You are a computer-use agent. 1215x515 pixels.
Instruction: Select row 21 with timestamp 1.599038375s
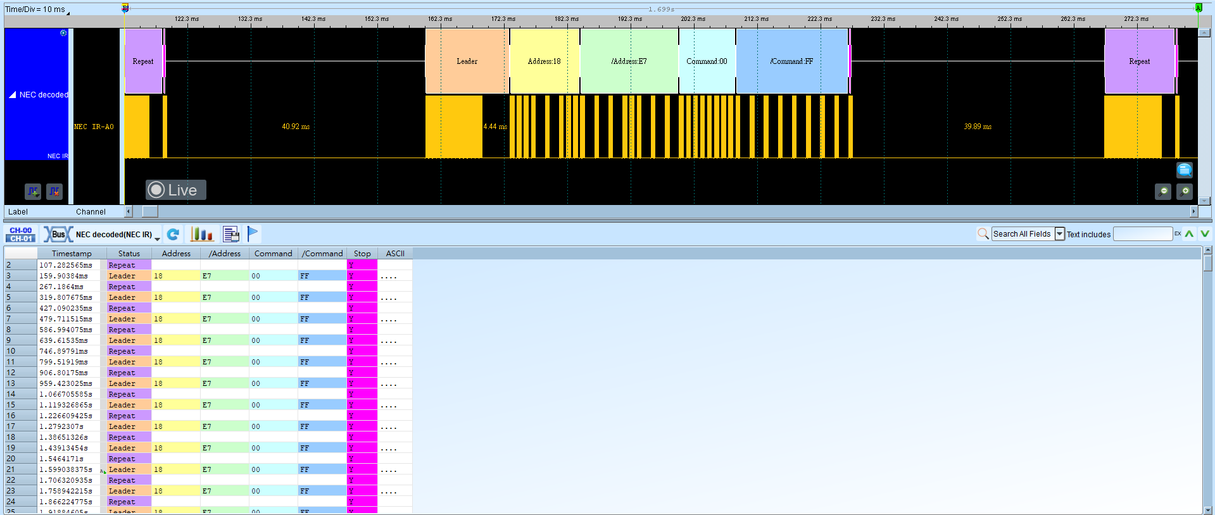click(x=209, y=469)
